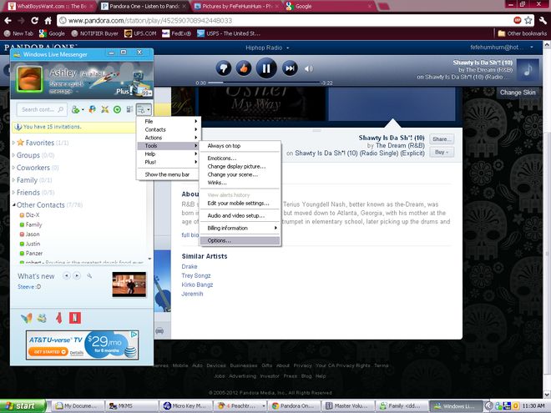The image size is (551, 413).
Task: Open the Buy dropdown for the song
Action: pos(442,152)
